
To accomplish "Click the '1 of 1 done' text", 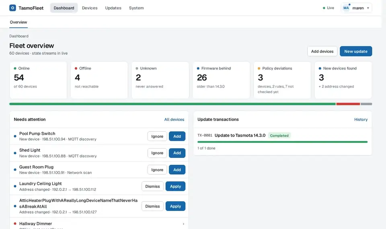I will 206,148.
